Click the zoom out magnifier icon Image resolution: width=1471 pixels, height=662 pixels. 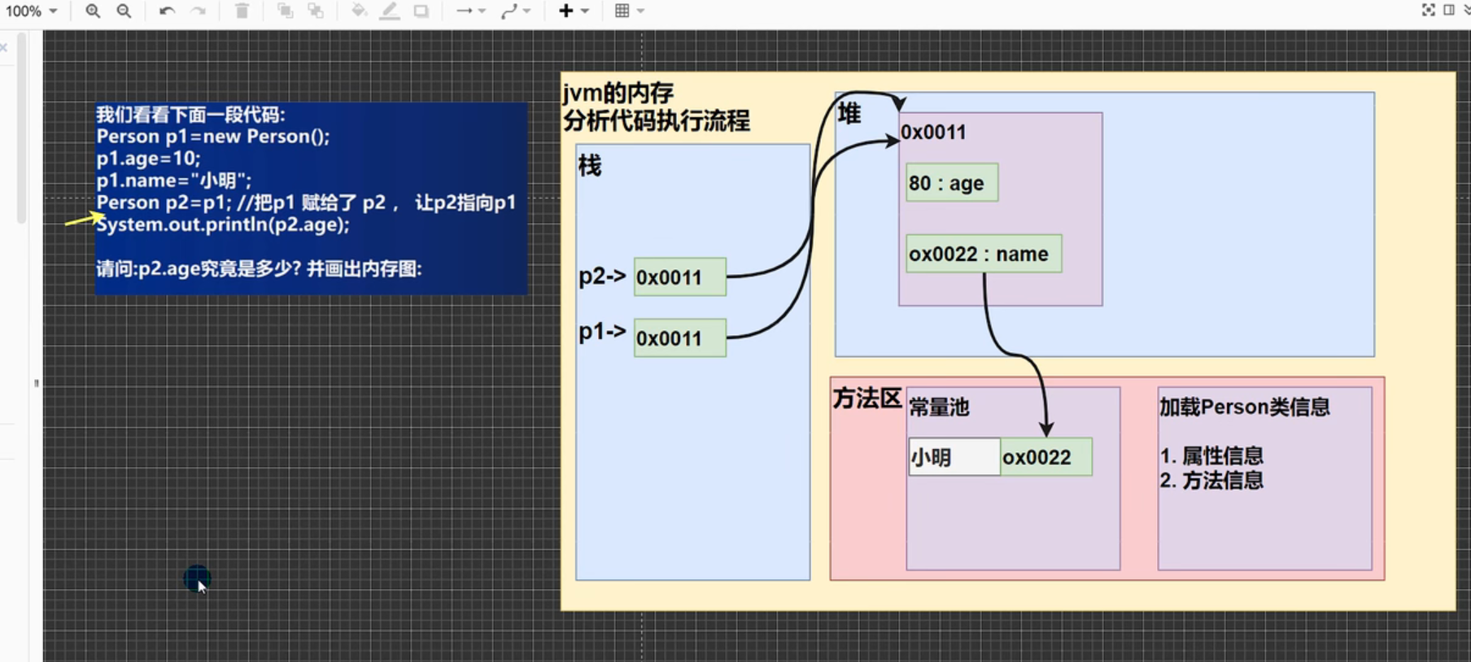[x=124, y=11]
